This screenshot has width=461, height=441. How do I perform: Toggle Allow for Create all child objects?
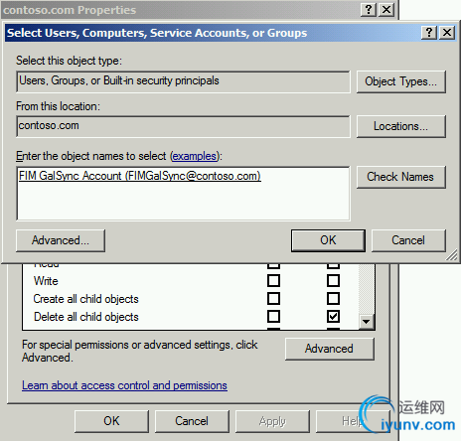pos(273,299)
